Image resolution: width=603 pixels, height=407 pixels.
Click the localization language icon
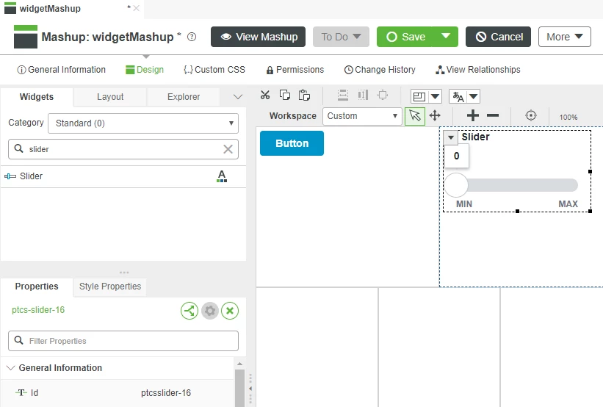458,96
